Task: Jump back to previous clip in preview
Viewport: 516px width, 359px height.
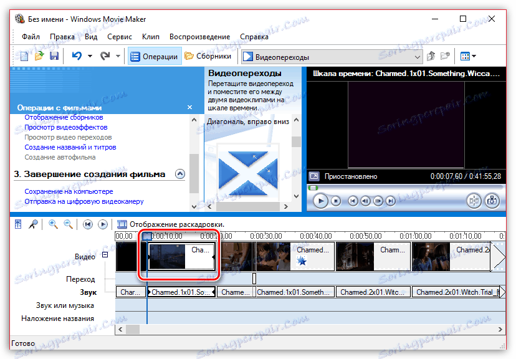Action: [353, 201]
